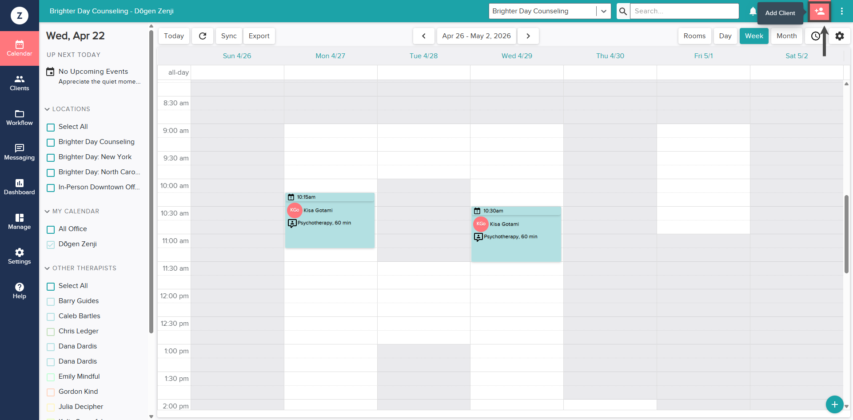The width and height of the screenshot is (853, 420).
Task: Toggle Julia Decipher therapist checkbox
Action: point(51,408)
